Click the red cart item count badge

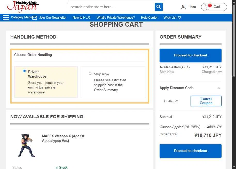coord(210,5)
